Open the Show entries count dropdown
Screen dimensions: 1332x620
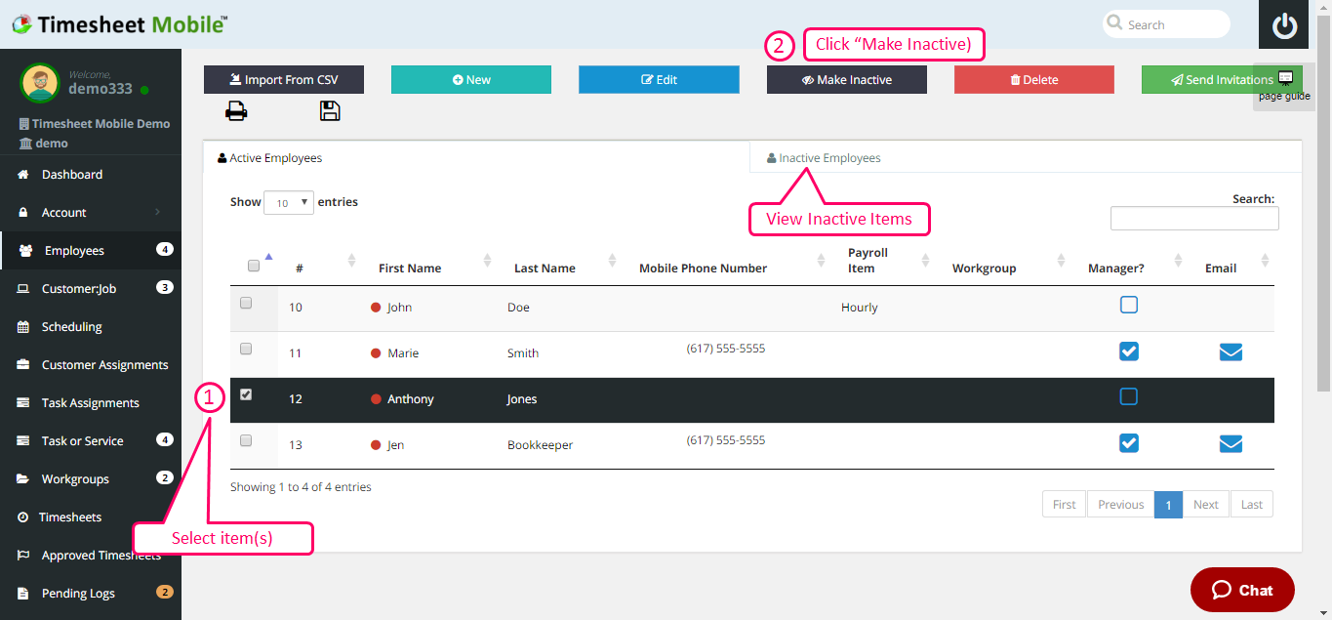point(288,203)
